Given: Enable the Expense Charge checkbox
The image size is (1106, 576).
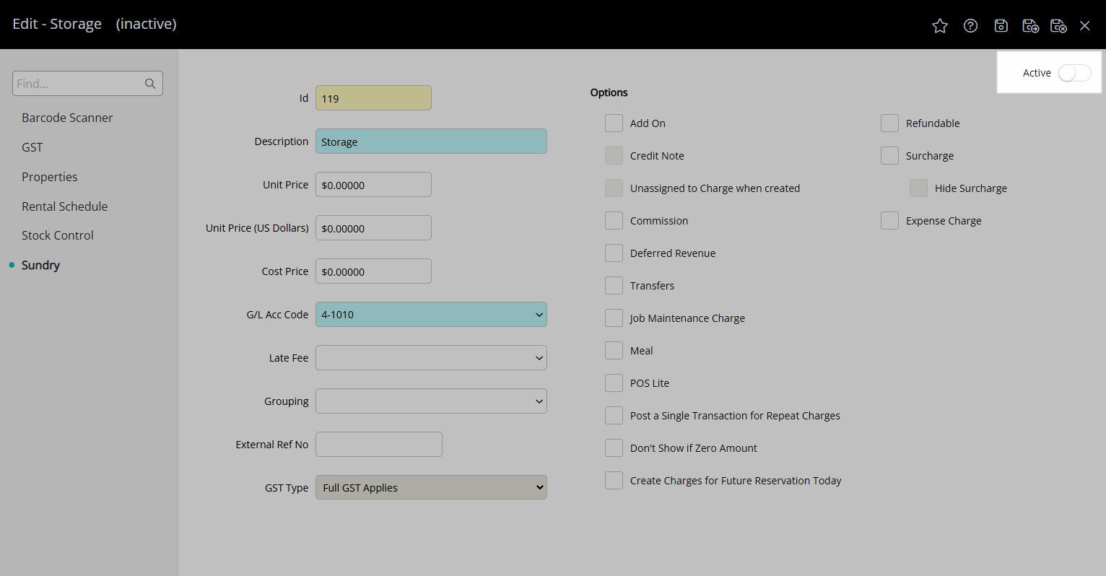Looking at the screenshot, I should pos(889,221).
